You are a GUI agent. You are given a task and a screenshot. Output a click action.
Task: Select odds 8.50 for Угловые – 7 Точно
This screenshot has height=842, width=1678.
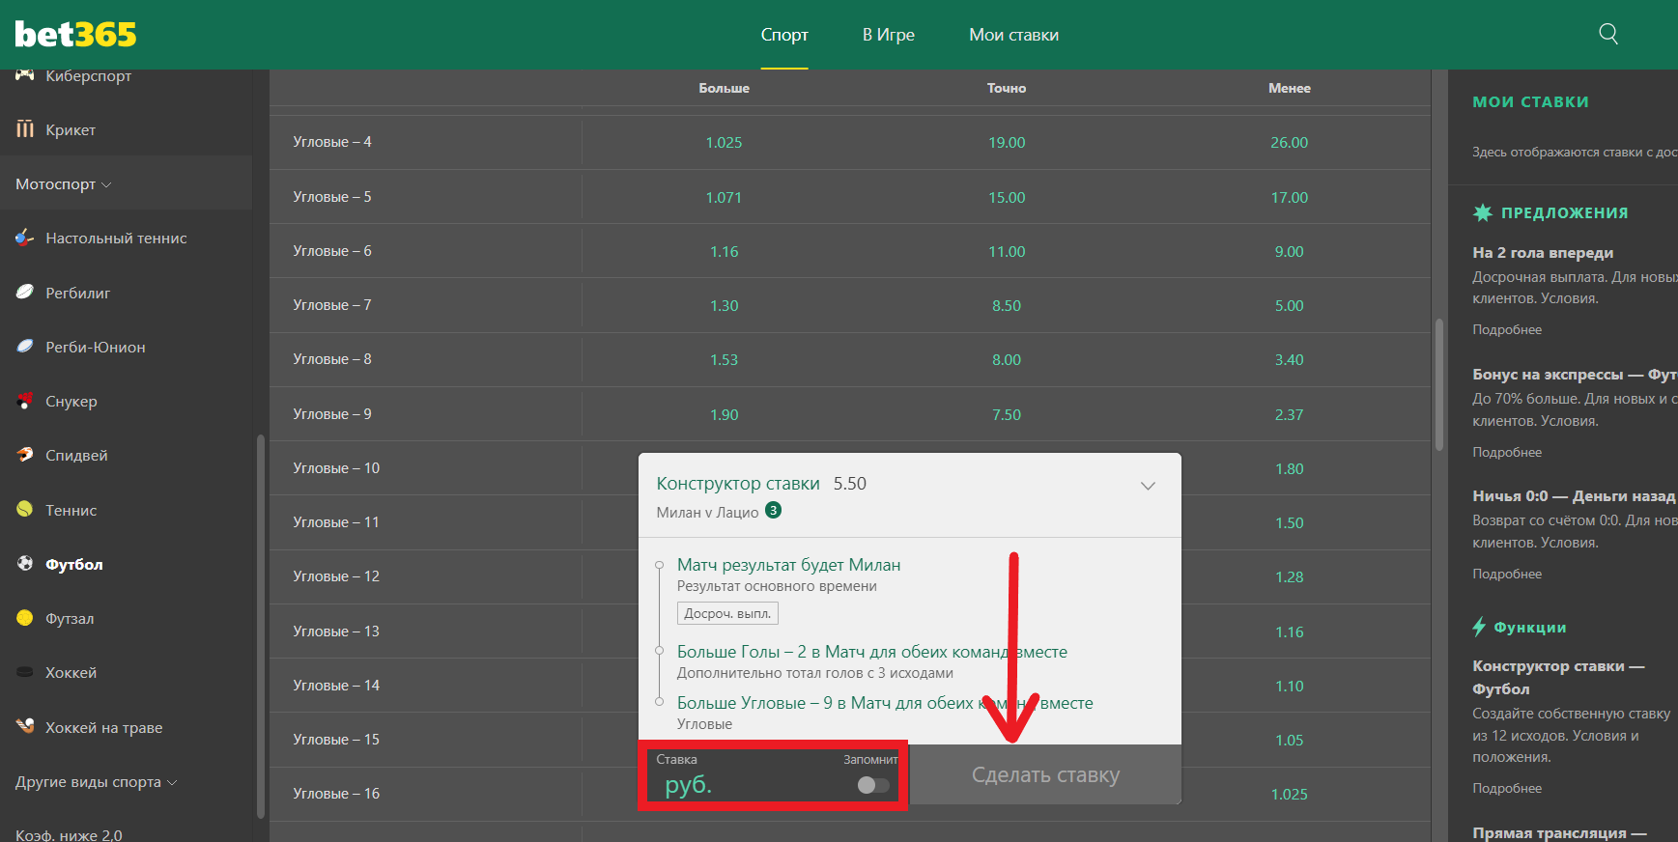click(1007, 305)
